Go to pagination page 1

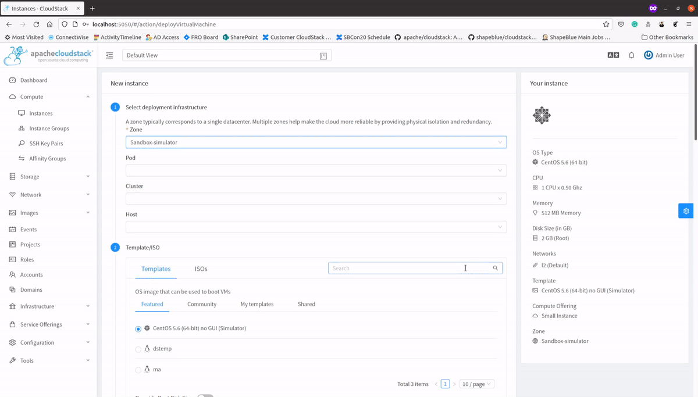[x=445, y=384]
